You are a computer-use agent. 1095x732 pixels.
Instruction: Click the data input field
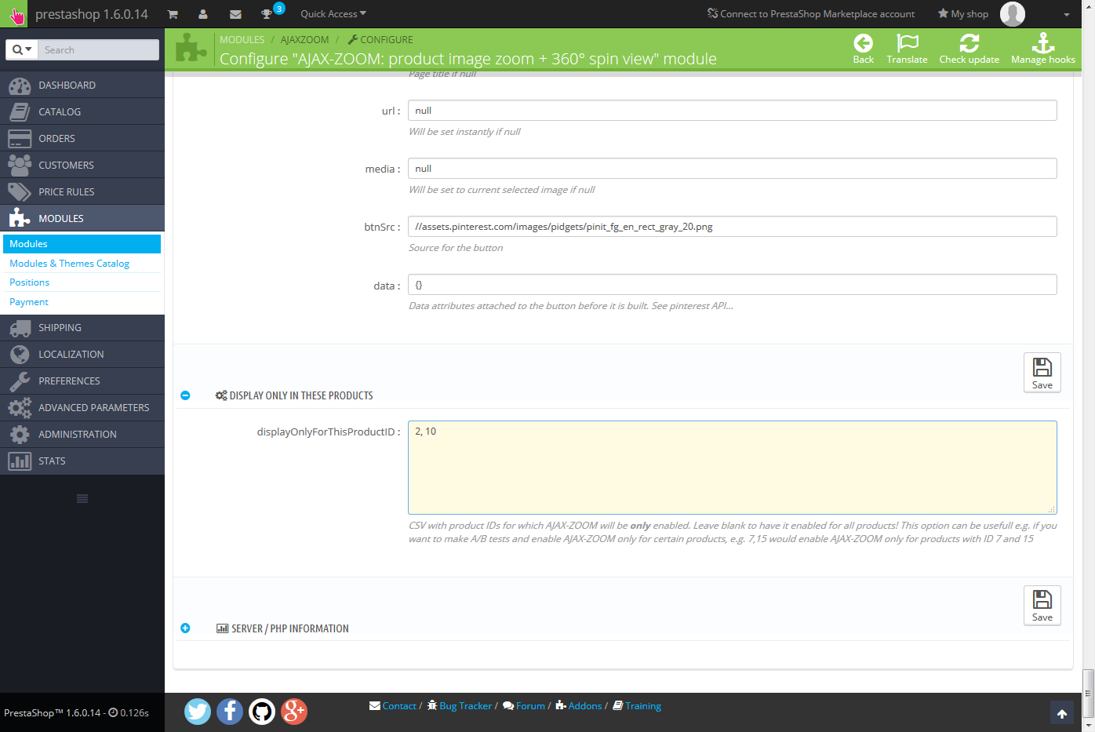click(x=733, y=285)
